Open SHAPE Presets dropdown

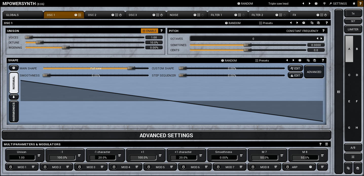coord(262,60)
